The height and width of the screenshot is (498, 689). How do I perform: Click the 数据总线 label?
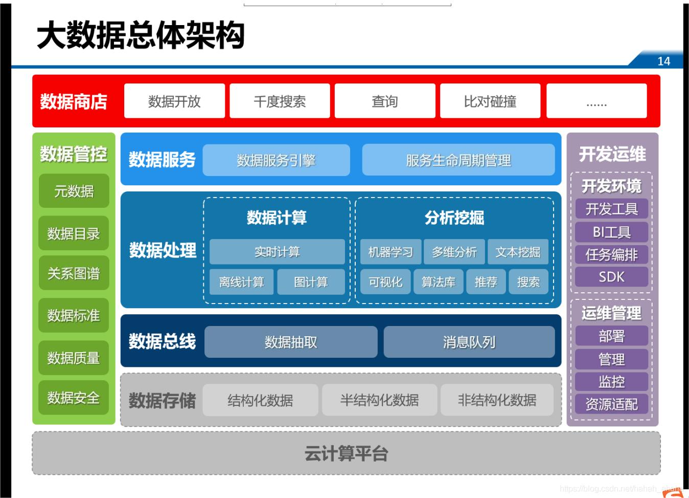pyautogui.click(x=162, y=341)
